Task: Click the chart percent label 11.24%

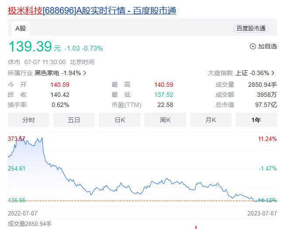Action: (267, 139)
